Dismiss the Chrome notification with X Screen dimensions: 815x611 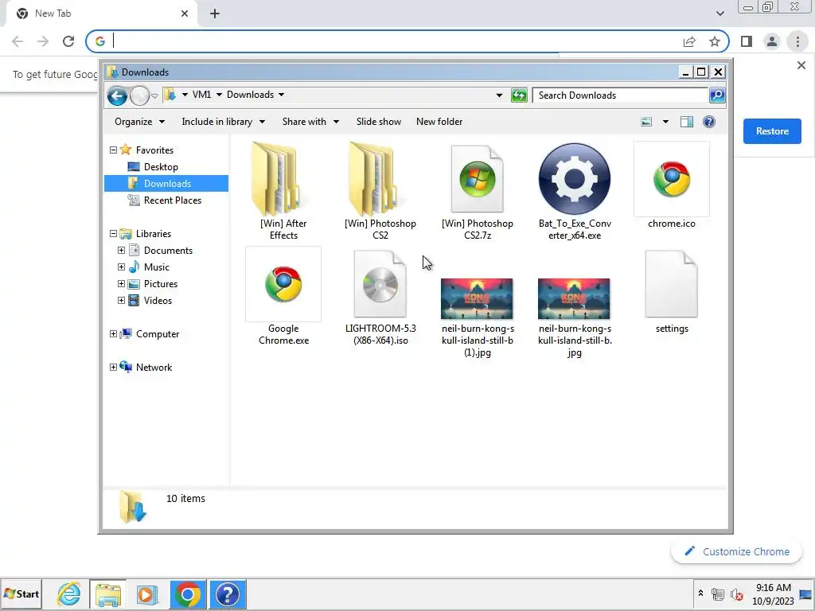tap(801, 65)
